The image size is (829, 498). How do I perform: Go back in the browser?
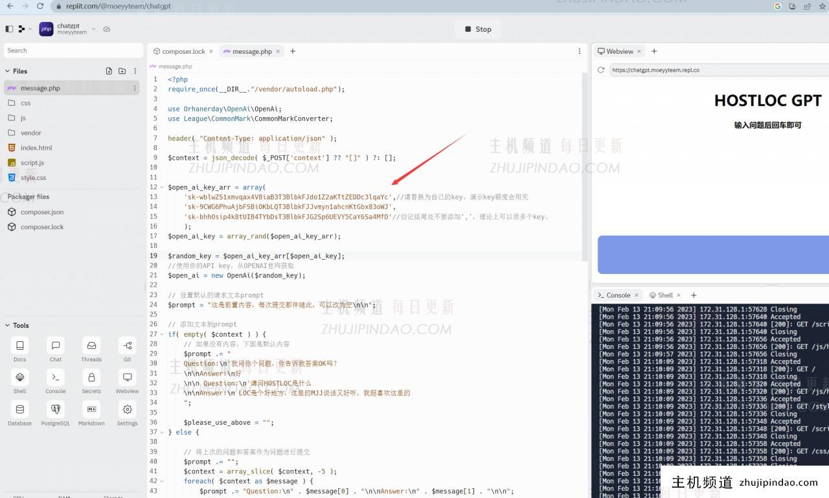point(9,6)
